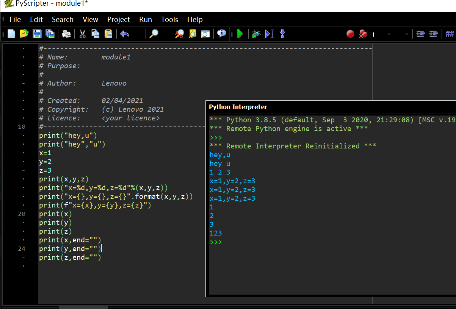The image size is (456, 309).
Task: Run script with green play button
Action: (240, 34)
